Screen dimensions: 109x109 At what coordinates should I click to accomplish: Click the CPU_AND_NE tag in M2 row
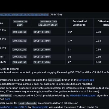click(x=19, y=62)
